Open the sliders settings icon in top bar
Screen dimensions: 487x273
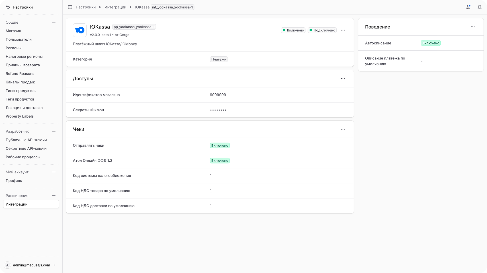pyautogui.click(x=468, y=7)
